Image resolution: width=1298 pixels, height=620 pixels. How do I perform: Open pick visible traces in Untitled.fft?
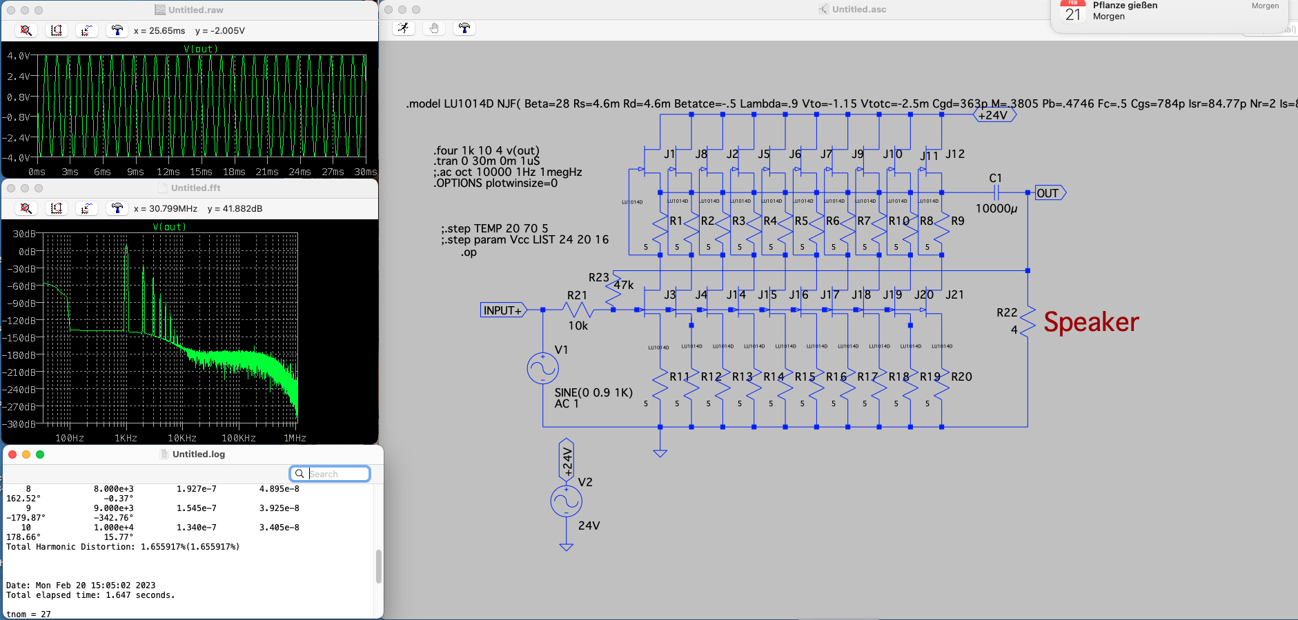[x=86, y=208]
